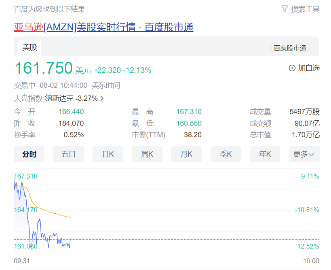
Task: Switch chart to 年K view
Action: click(265, 154)
